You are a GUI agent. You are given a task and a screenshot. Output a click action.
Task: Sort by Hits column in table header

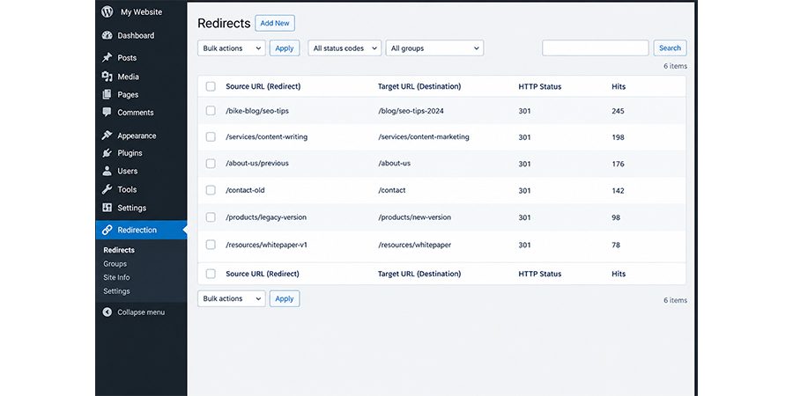pyautogui.click(x=619, y=86)
